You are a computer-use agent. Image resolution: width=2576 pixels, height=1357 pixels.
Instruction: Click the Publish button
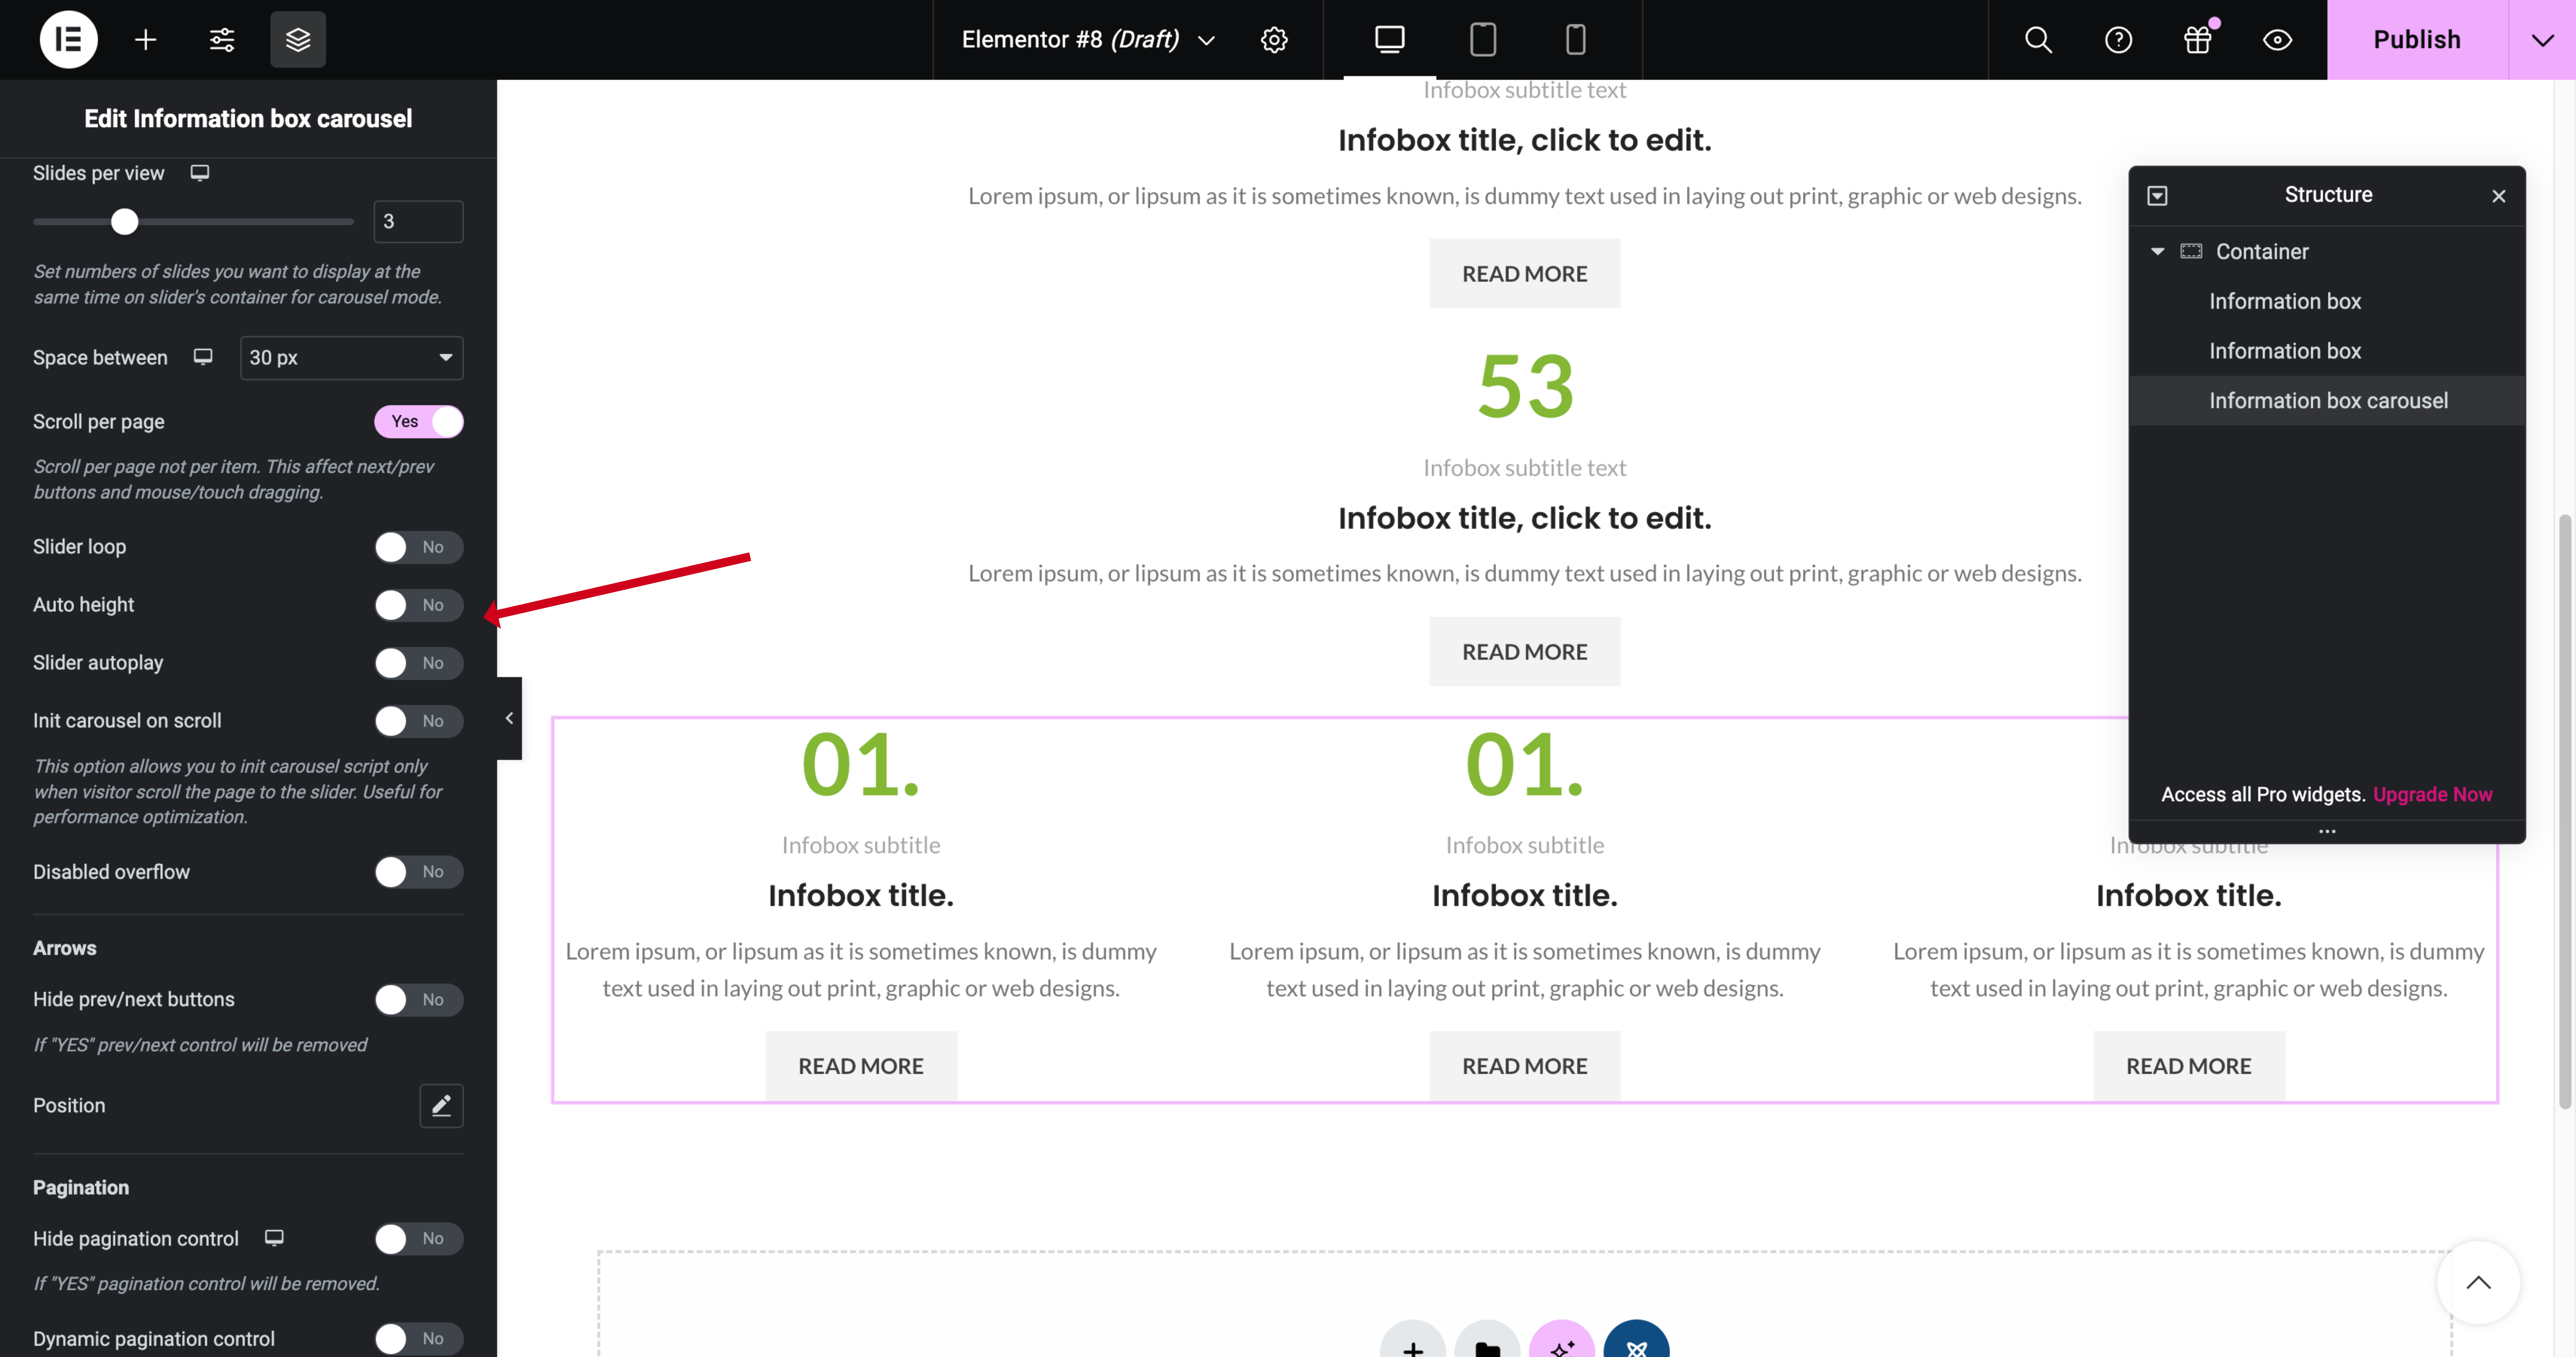coord(2417,40)
